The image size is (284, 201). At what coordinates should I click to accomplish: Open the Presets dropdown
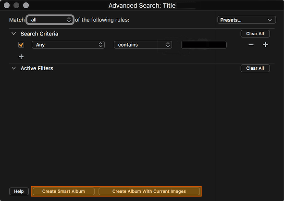247,20
